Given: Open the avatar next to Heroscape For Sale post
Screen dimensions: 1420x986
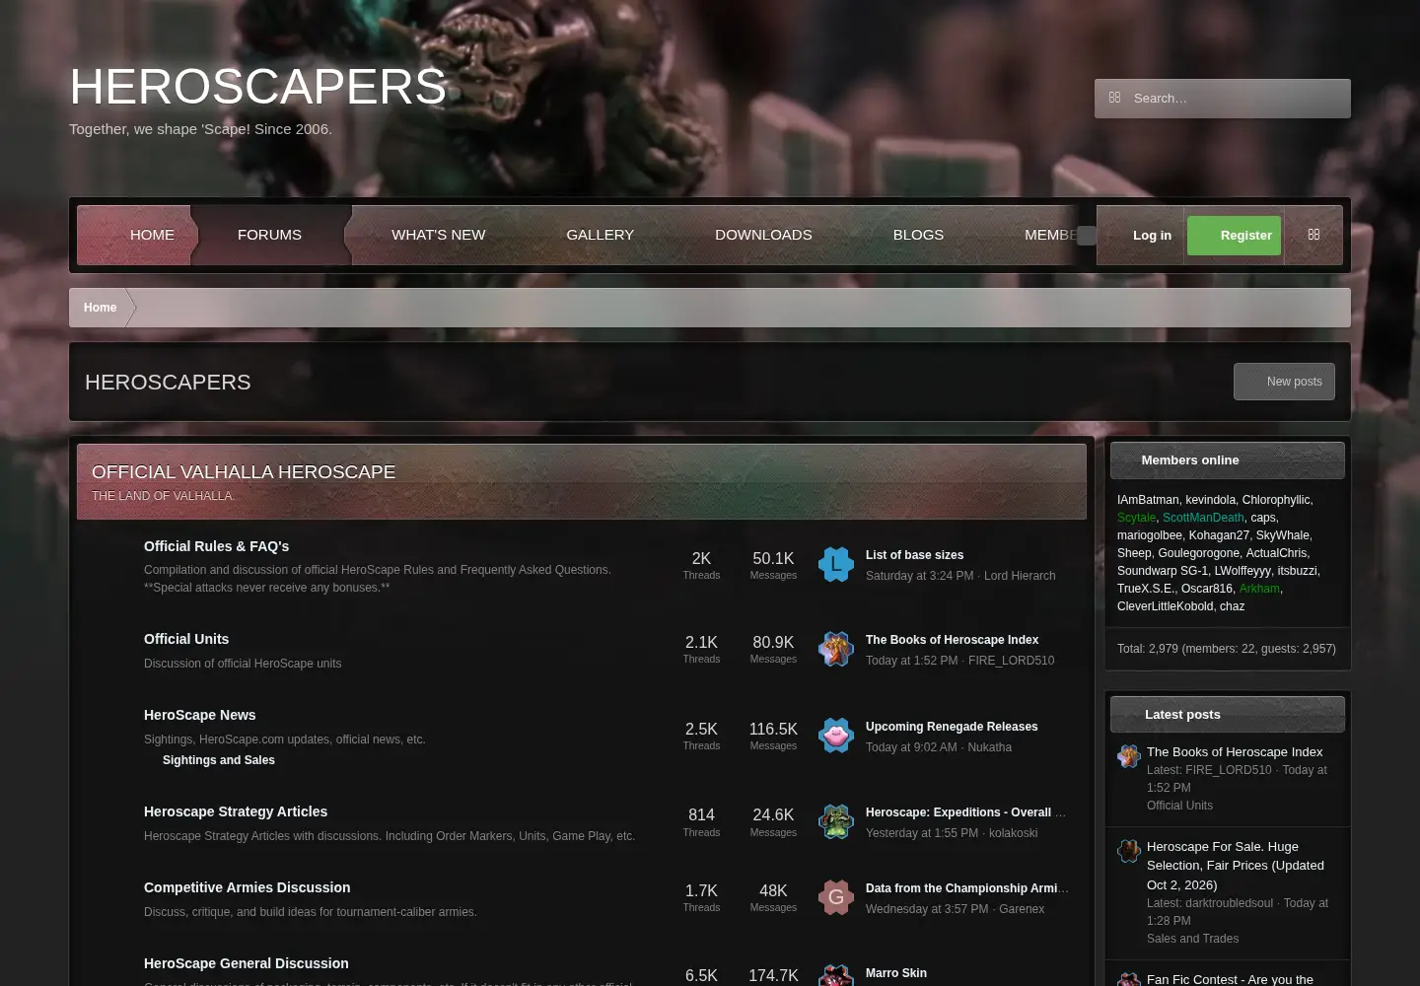Looking at the screenshot, I should pyautogui.click(x=1129, y=851).
